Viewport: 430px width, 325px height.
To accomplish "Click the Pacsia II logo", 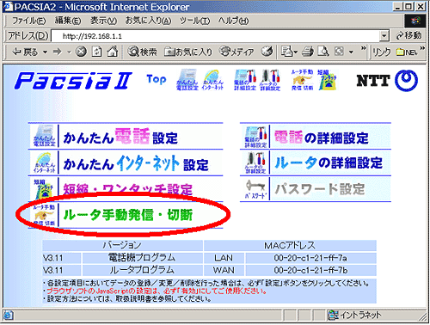I will (73, 81).
